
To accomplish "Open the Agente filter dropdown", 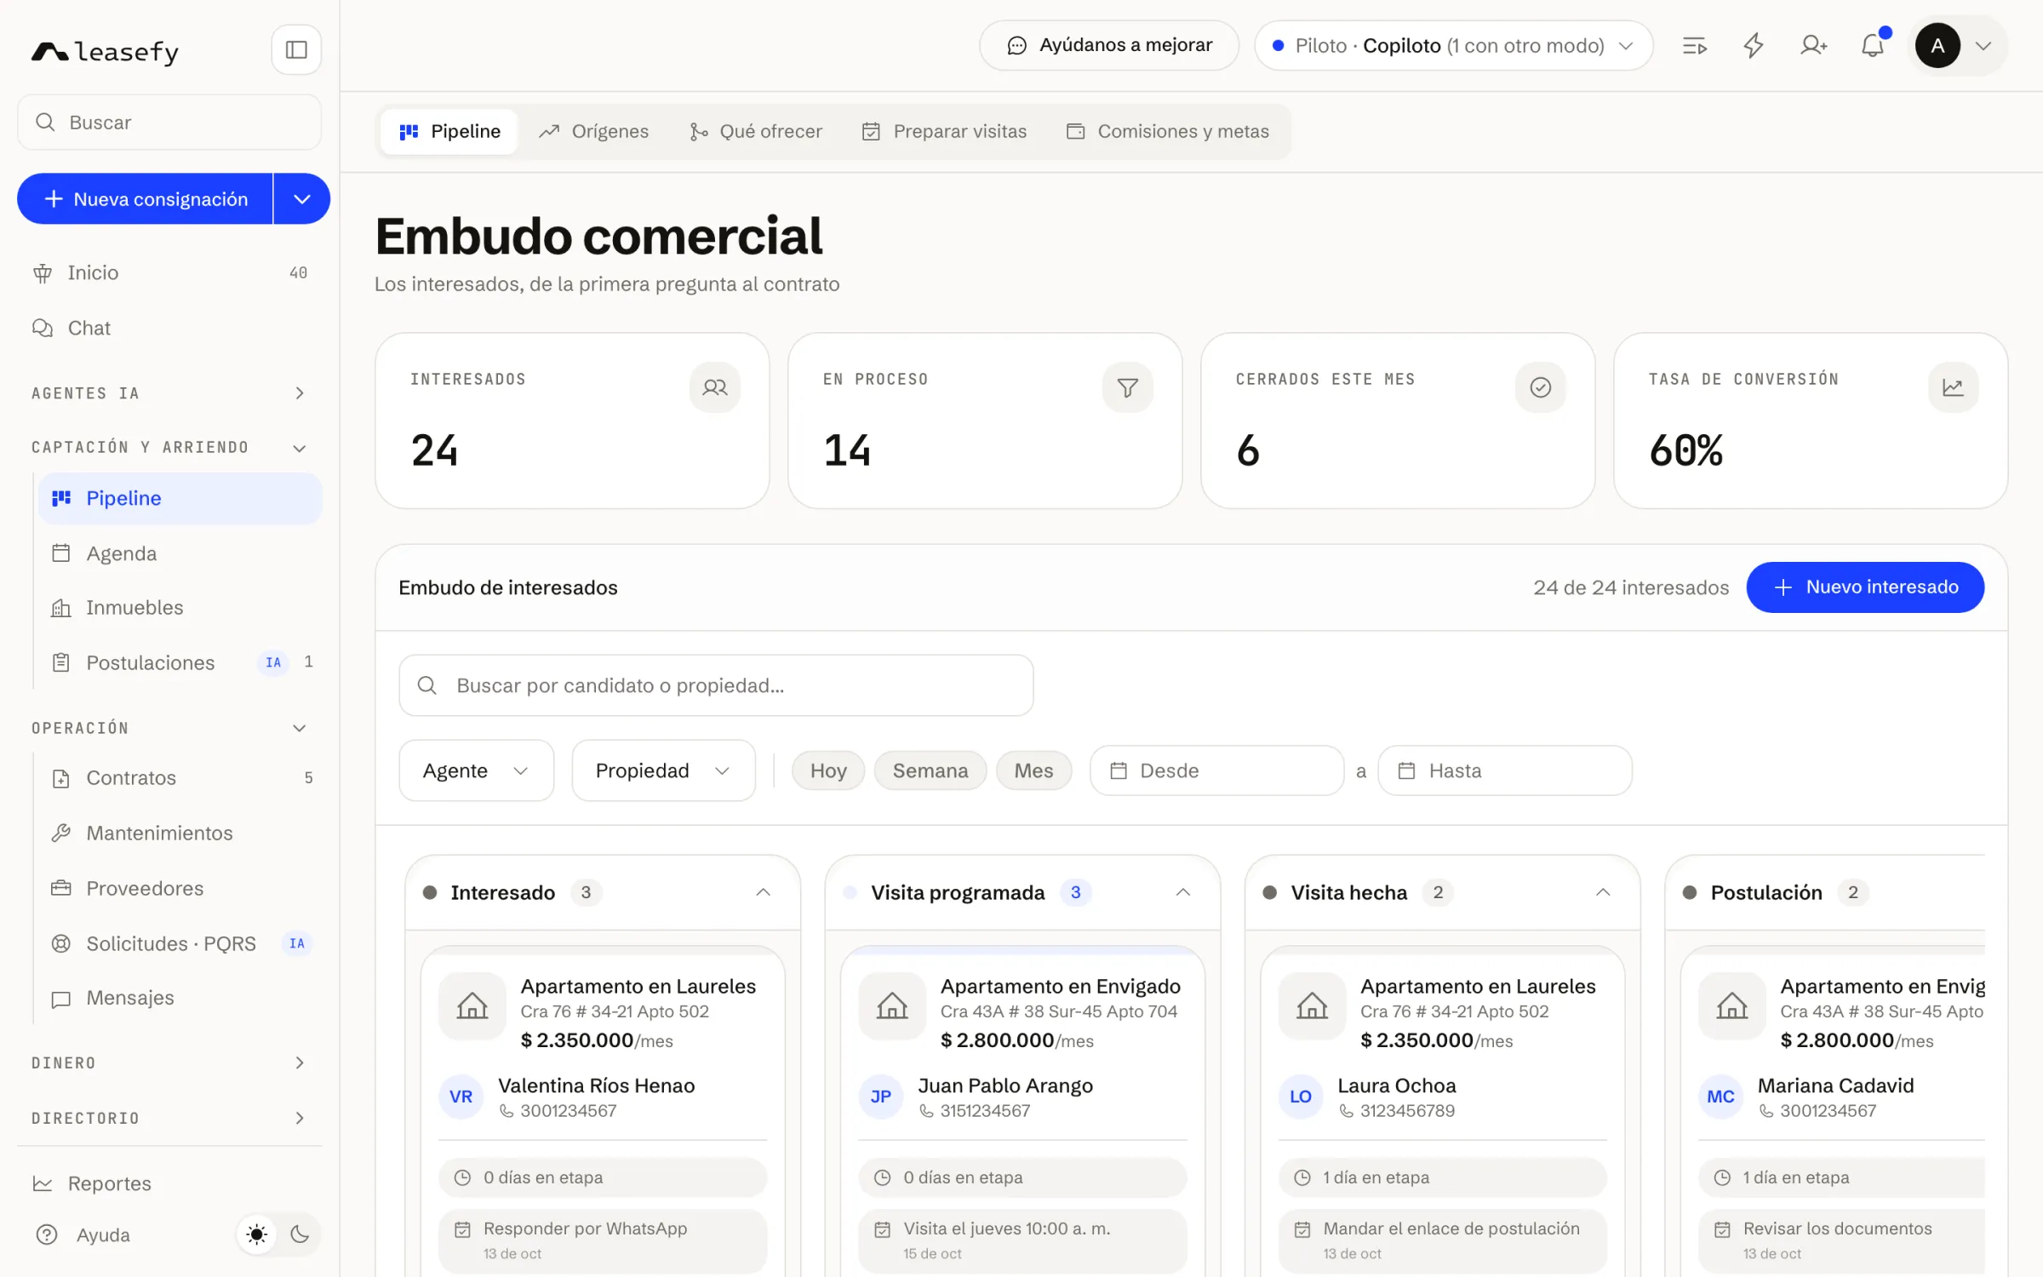I will [x=476, y=770].
